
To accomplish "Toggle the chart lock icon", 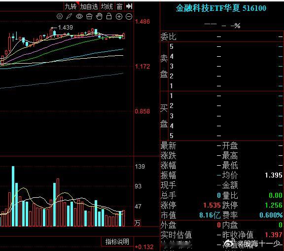I will pos(109,16).
